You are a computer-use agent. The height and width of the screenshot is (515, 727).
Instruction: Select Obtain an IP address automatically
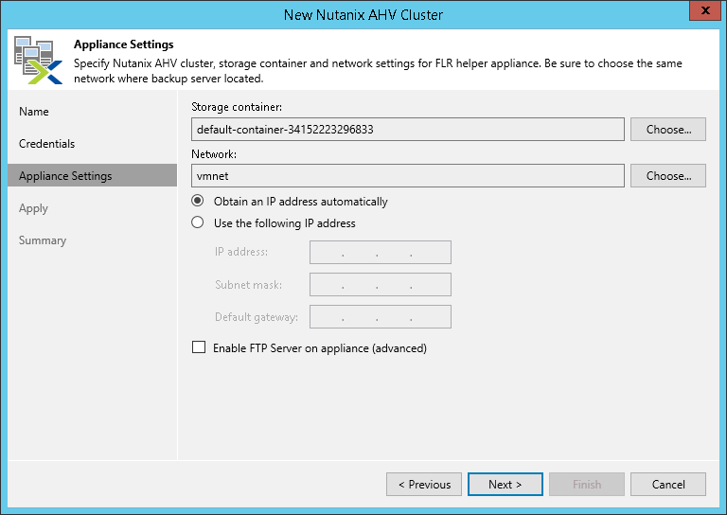tap(198, 202)
